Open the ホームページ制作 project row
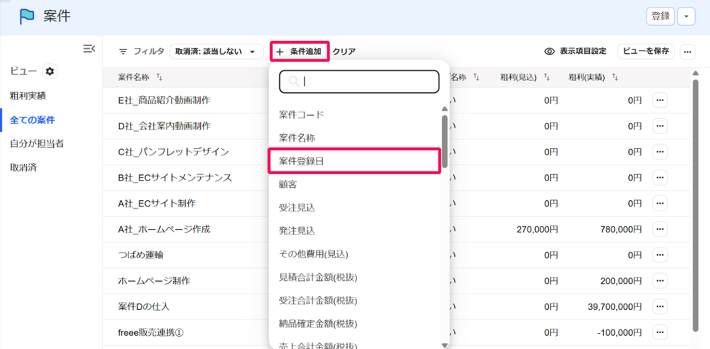The width and height of the screenshot is (710, 349). 154,281
